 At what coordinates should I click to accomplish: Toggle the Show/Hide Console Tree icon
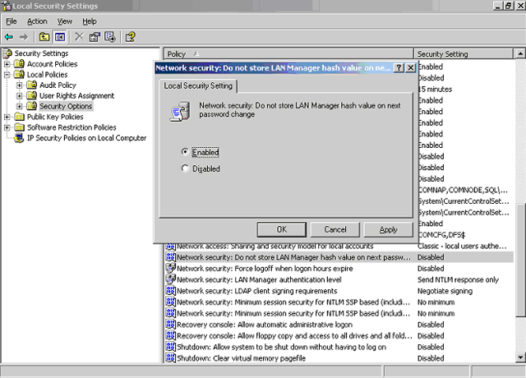coord(60,37)
